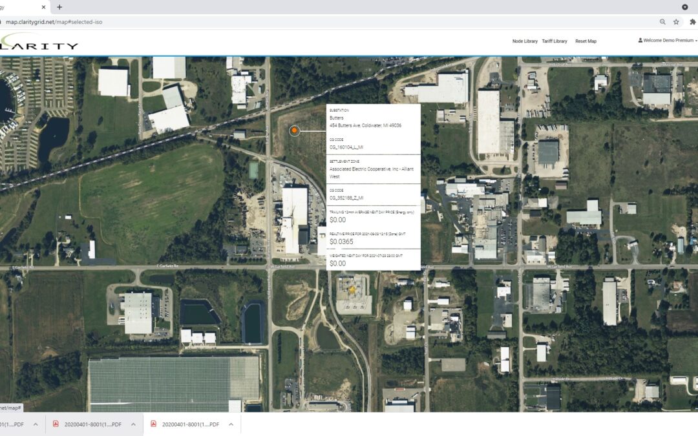Click the $0.0365 realtime price value

click(341, 242)
